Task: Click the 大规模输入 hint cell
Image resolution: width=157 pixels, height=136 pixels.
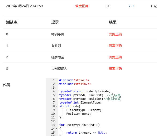Action: (59, 69)
